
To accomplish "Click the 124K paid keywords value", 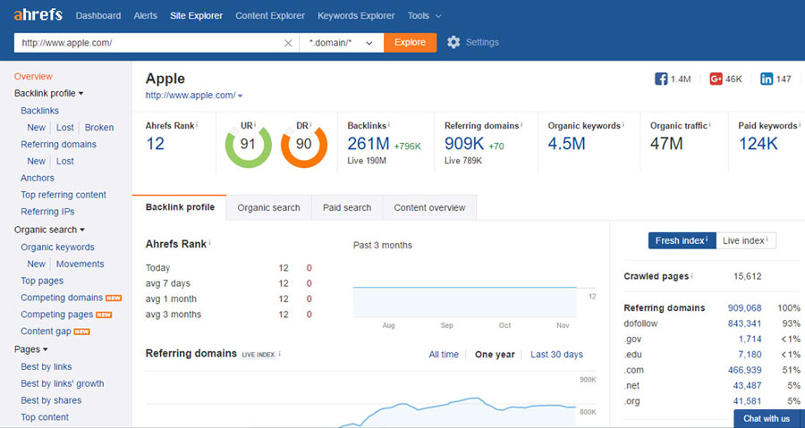I will pyautogui.click(x=758, y=144).
